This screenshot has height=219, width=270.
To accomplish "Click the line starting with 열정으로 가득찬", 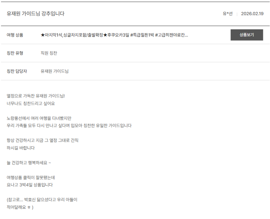I will (35, 96).
